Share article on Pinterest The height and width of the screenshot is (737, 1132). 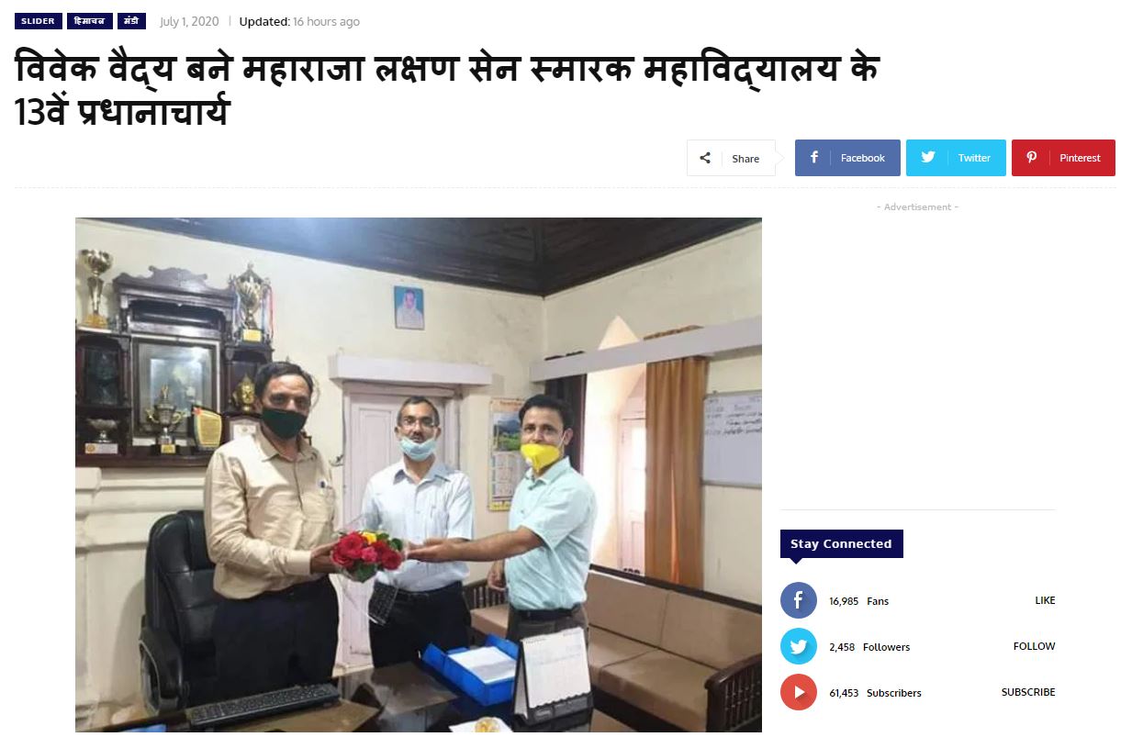(x=1063, y=158)
